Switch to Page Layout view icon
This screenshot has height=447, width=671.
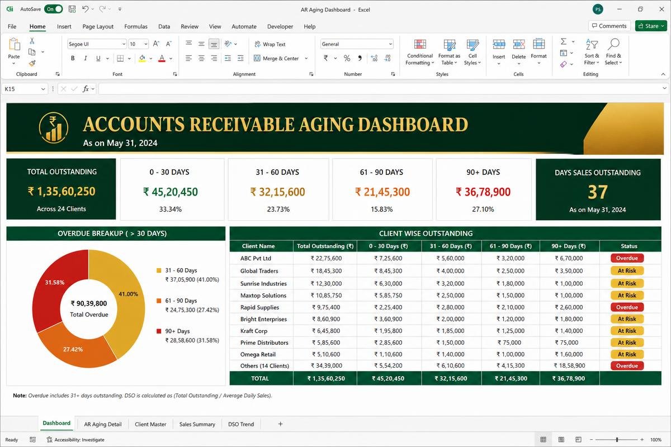coord(561,440)
